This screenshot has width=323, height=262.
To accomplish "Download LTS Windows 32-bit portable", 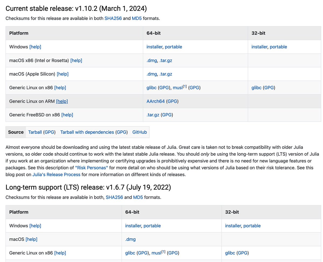I will 252,226.
